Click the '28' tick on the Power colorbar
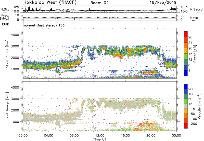This screenshot has width=204, height=141. coord(190,37)
